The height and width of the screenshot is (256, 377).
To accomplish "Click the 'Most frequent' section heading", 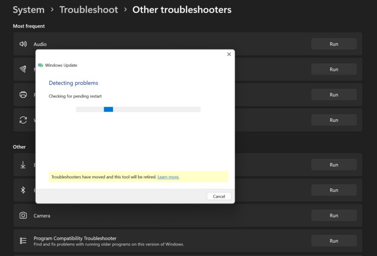I will click(29, 26).
